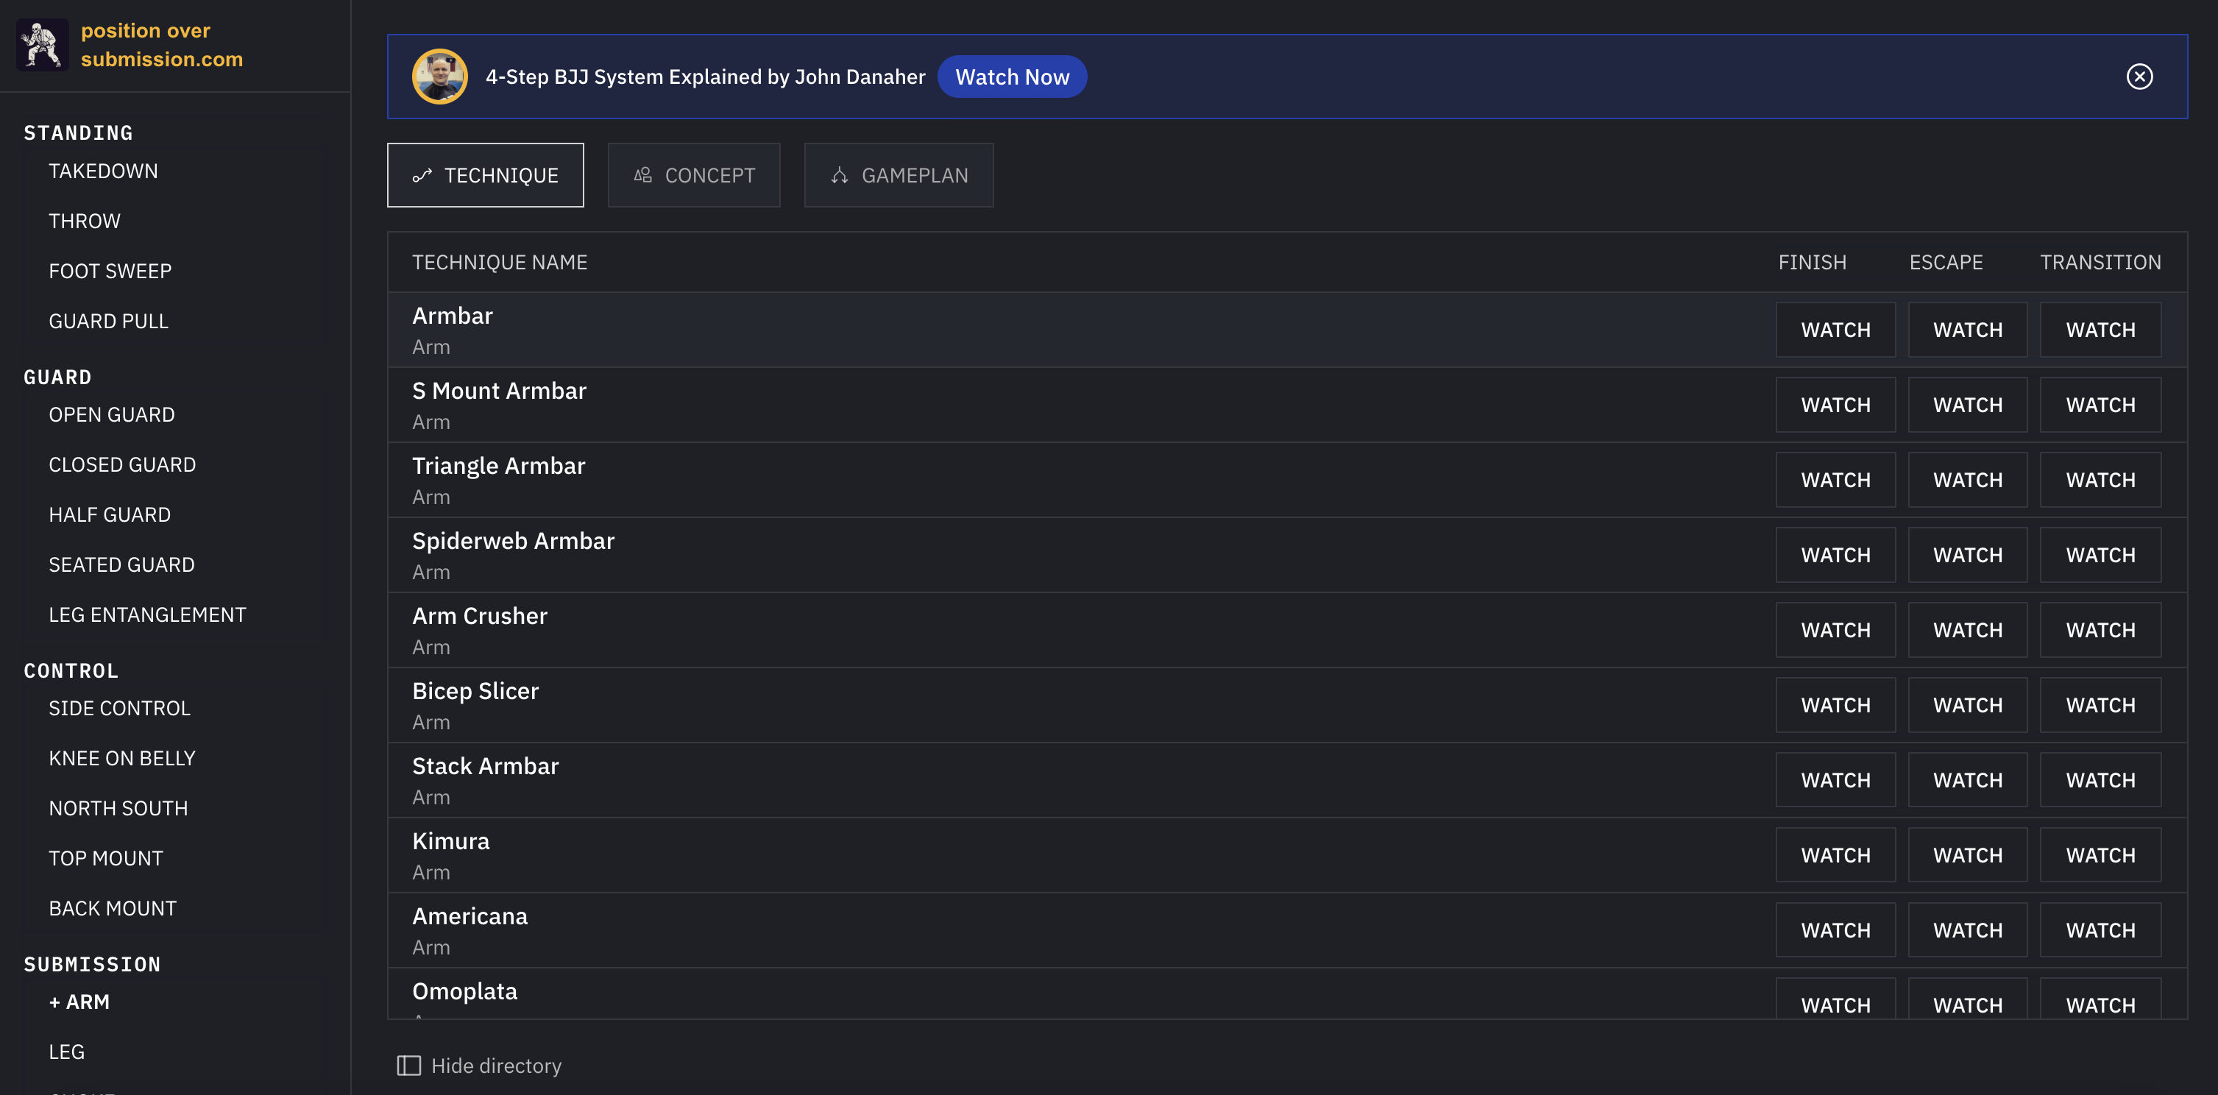Viewport: 2218px width, 1095px height.
Task: Open the Closed Guard directory entry
Action: [x=122, y=465]
